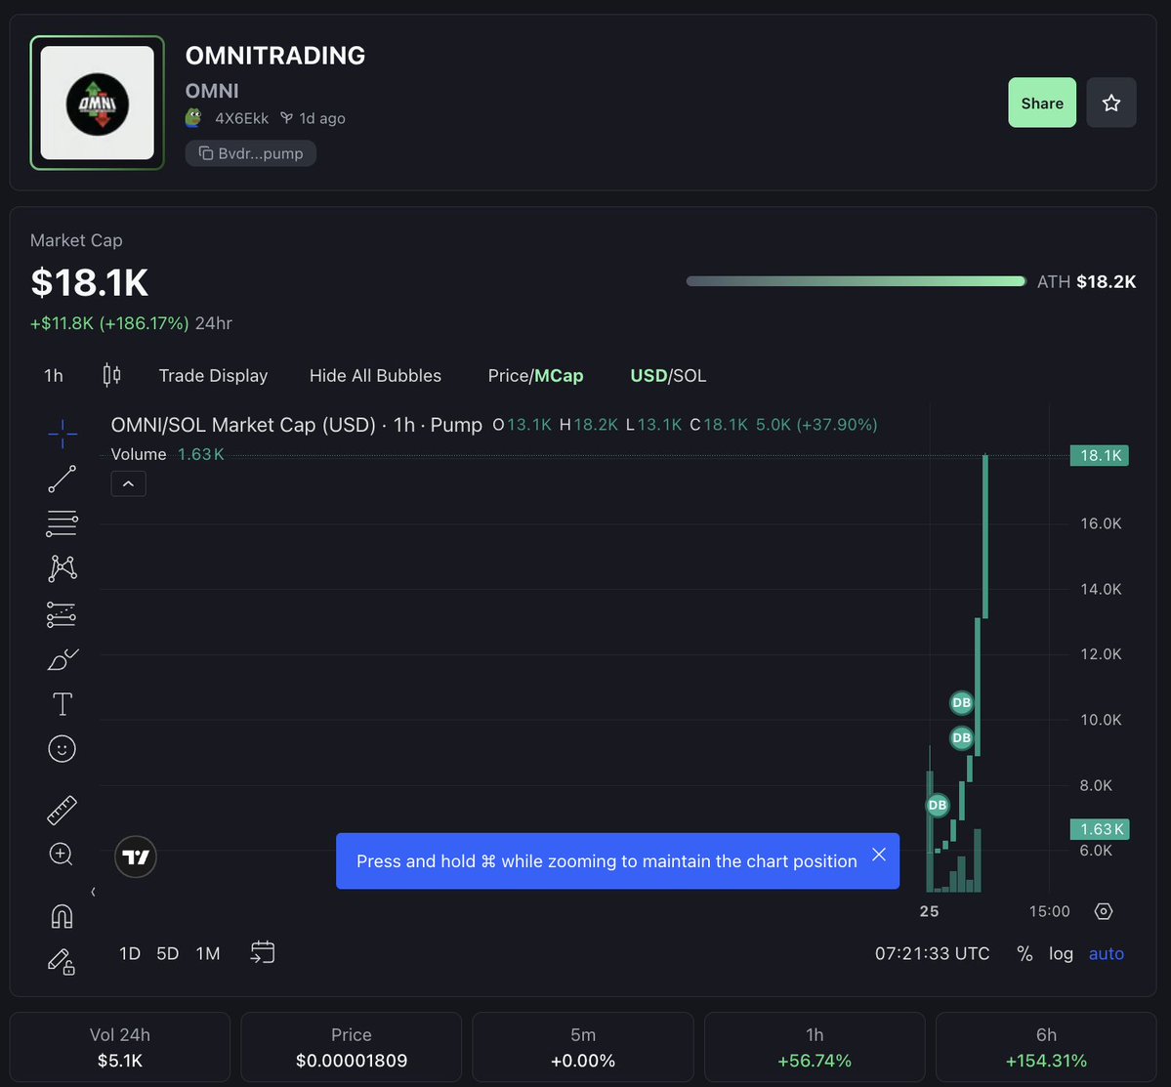The image size is (1171, 1087).
Task: Click the TradingView logo badge
Action: coord(136,857)
